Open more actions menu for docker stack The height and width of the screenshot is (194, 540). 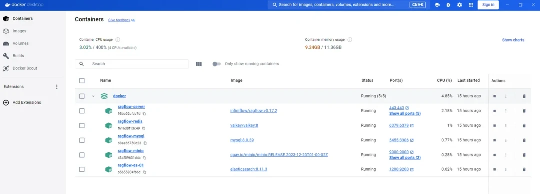pos(506,96)
